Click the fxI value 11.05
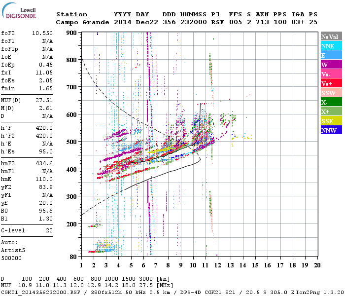The image size is (345, 296). [44, 73]
